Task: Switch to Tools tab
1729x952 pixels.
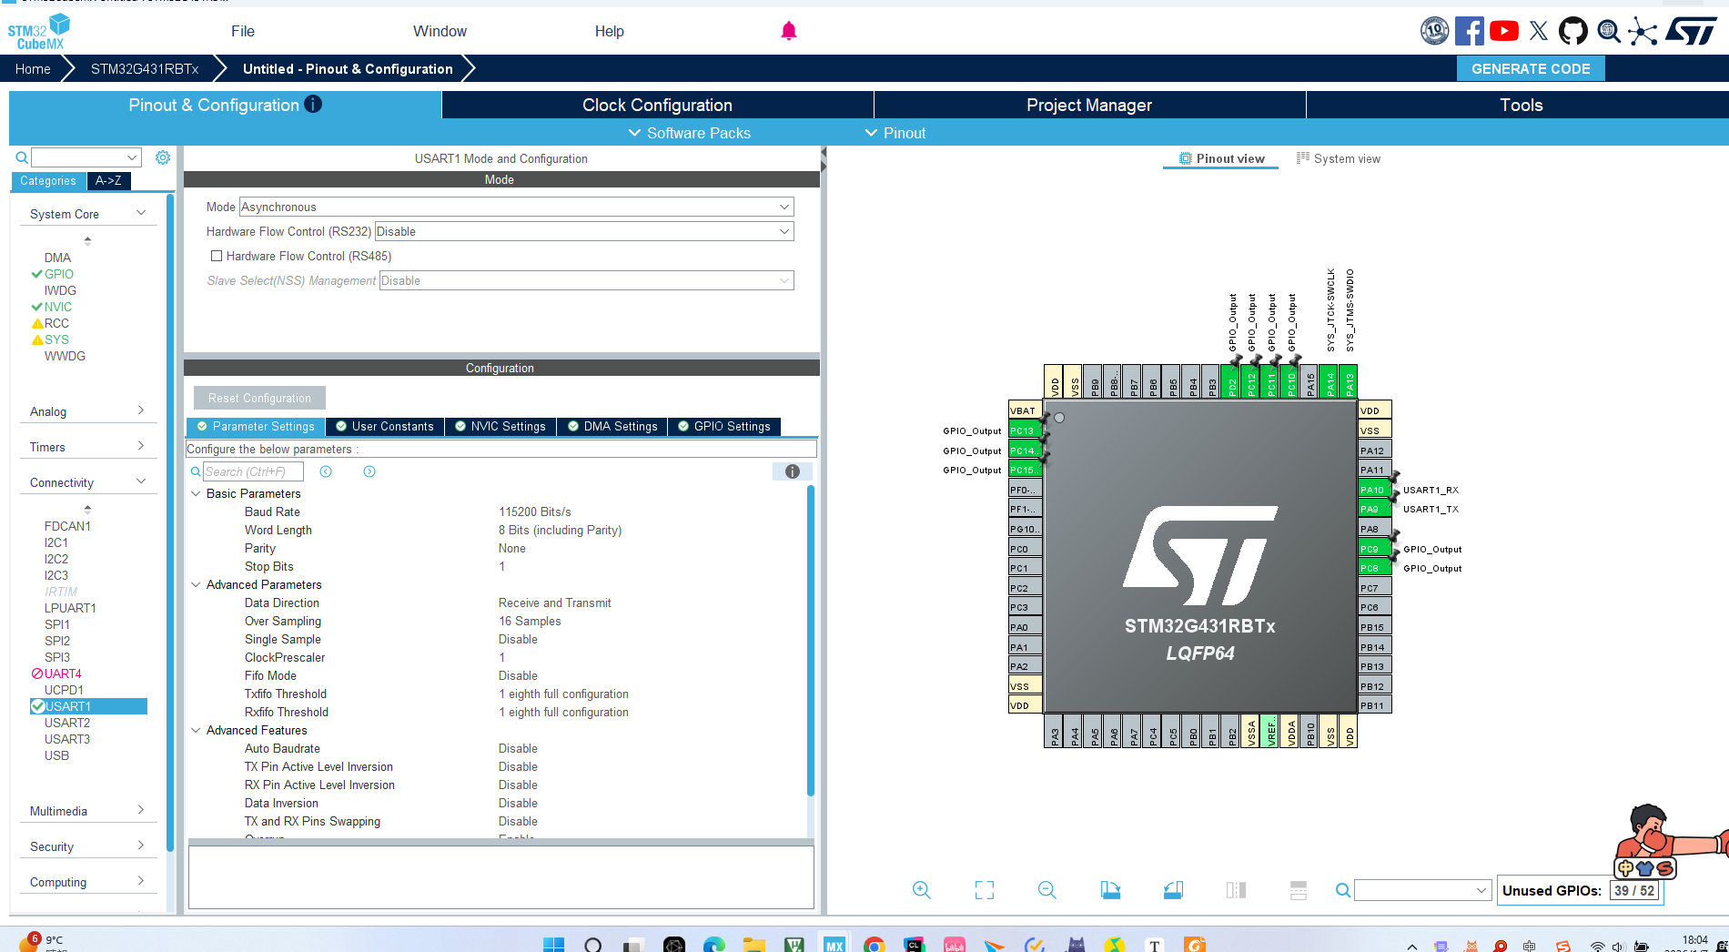Action: tap(1521, 105)
